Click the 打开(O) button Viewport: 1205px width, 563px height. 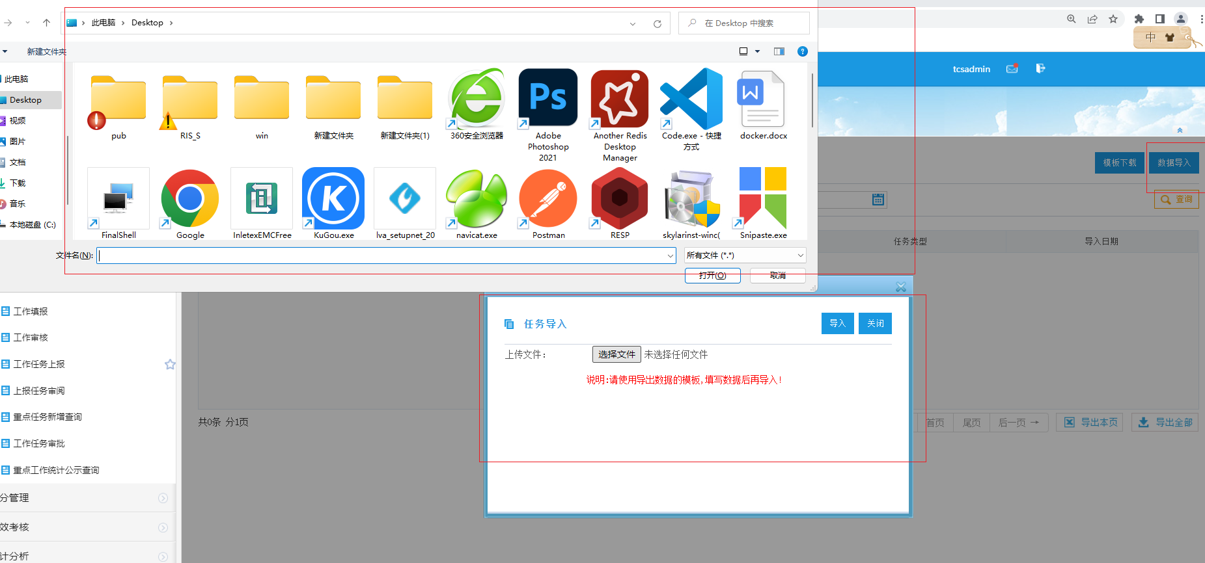(x=712, y=276)
